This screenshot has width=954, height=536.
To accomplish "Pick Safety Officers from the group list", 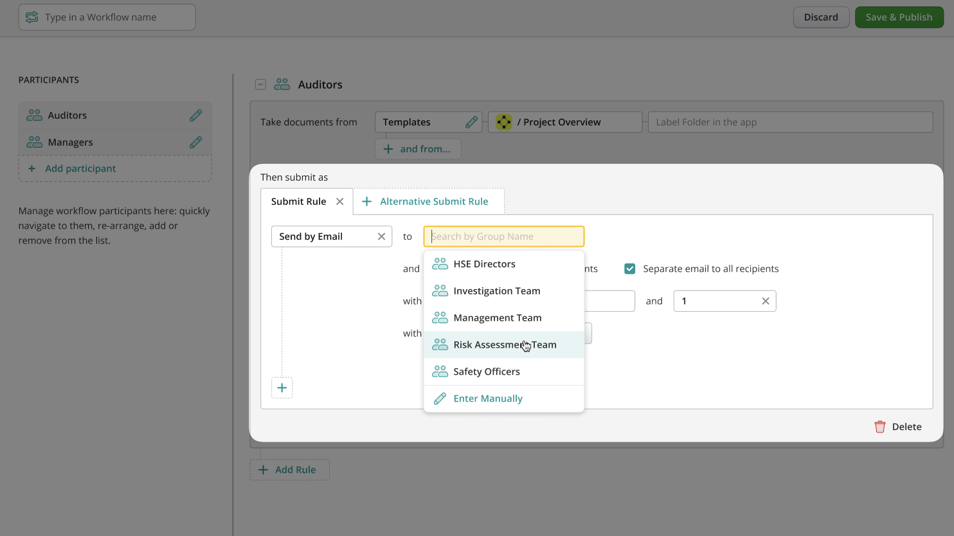I will pyautogui.click(x=486, y=372).
